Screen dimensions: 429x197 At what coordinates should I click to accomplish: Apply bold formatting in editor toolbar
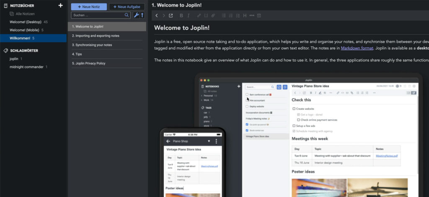(x=181, y=16)
